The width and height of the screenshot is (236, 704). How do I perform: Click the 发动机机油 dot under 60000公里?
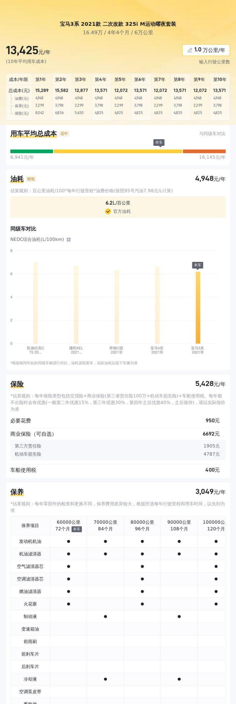click(x=69, y=542)
